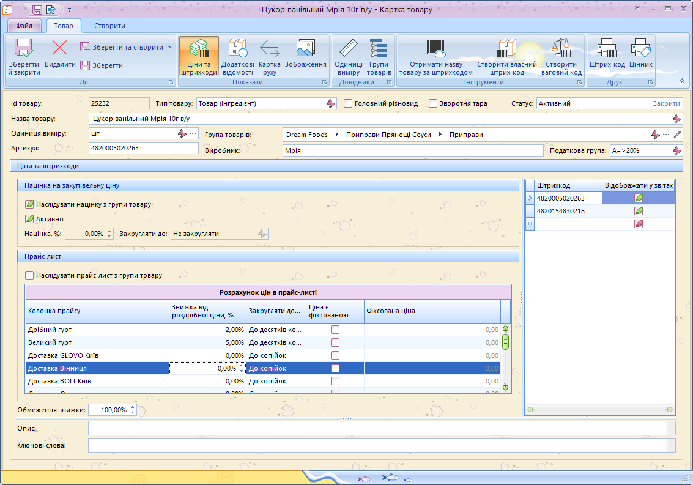Image resolution: width=693 pixels, height=485 pixels.
Task: Enable Головний різновид checkbox
Action: click(x=348, y=103)
